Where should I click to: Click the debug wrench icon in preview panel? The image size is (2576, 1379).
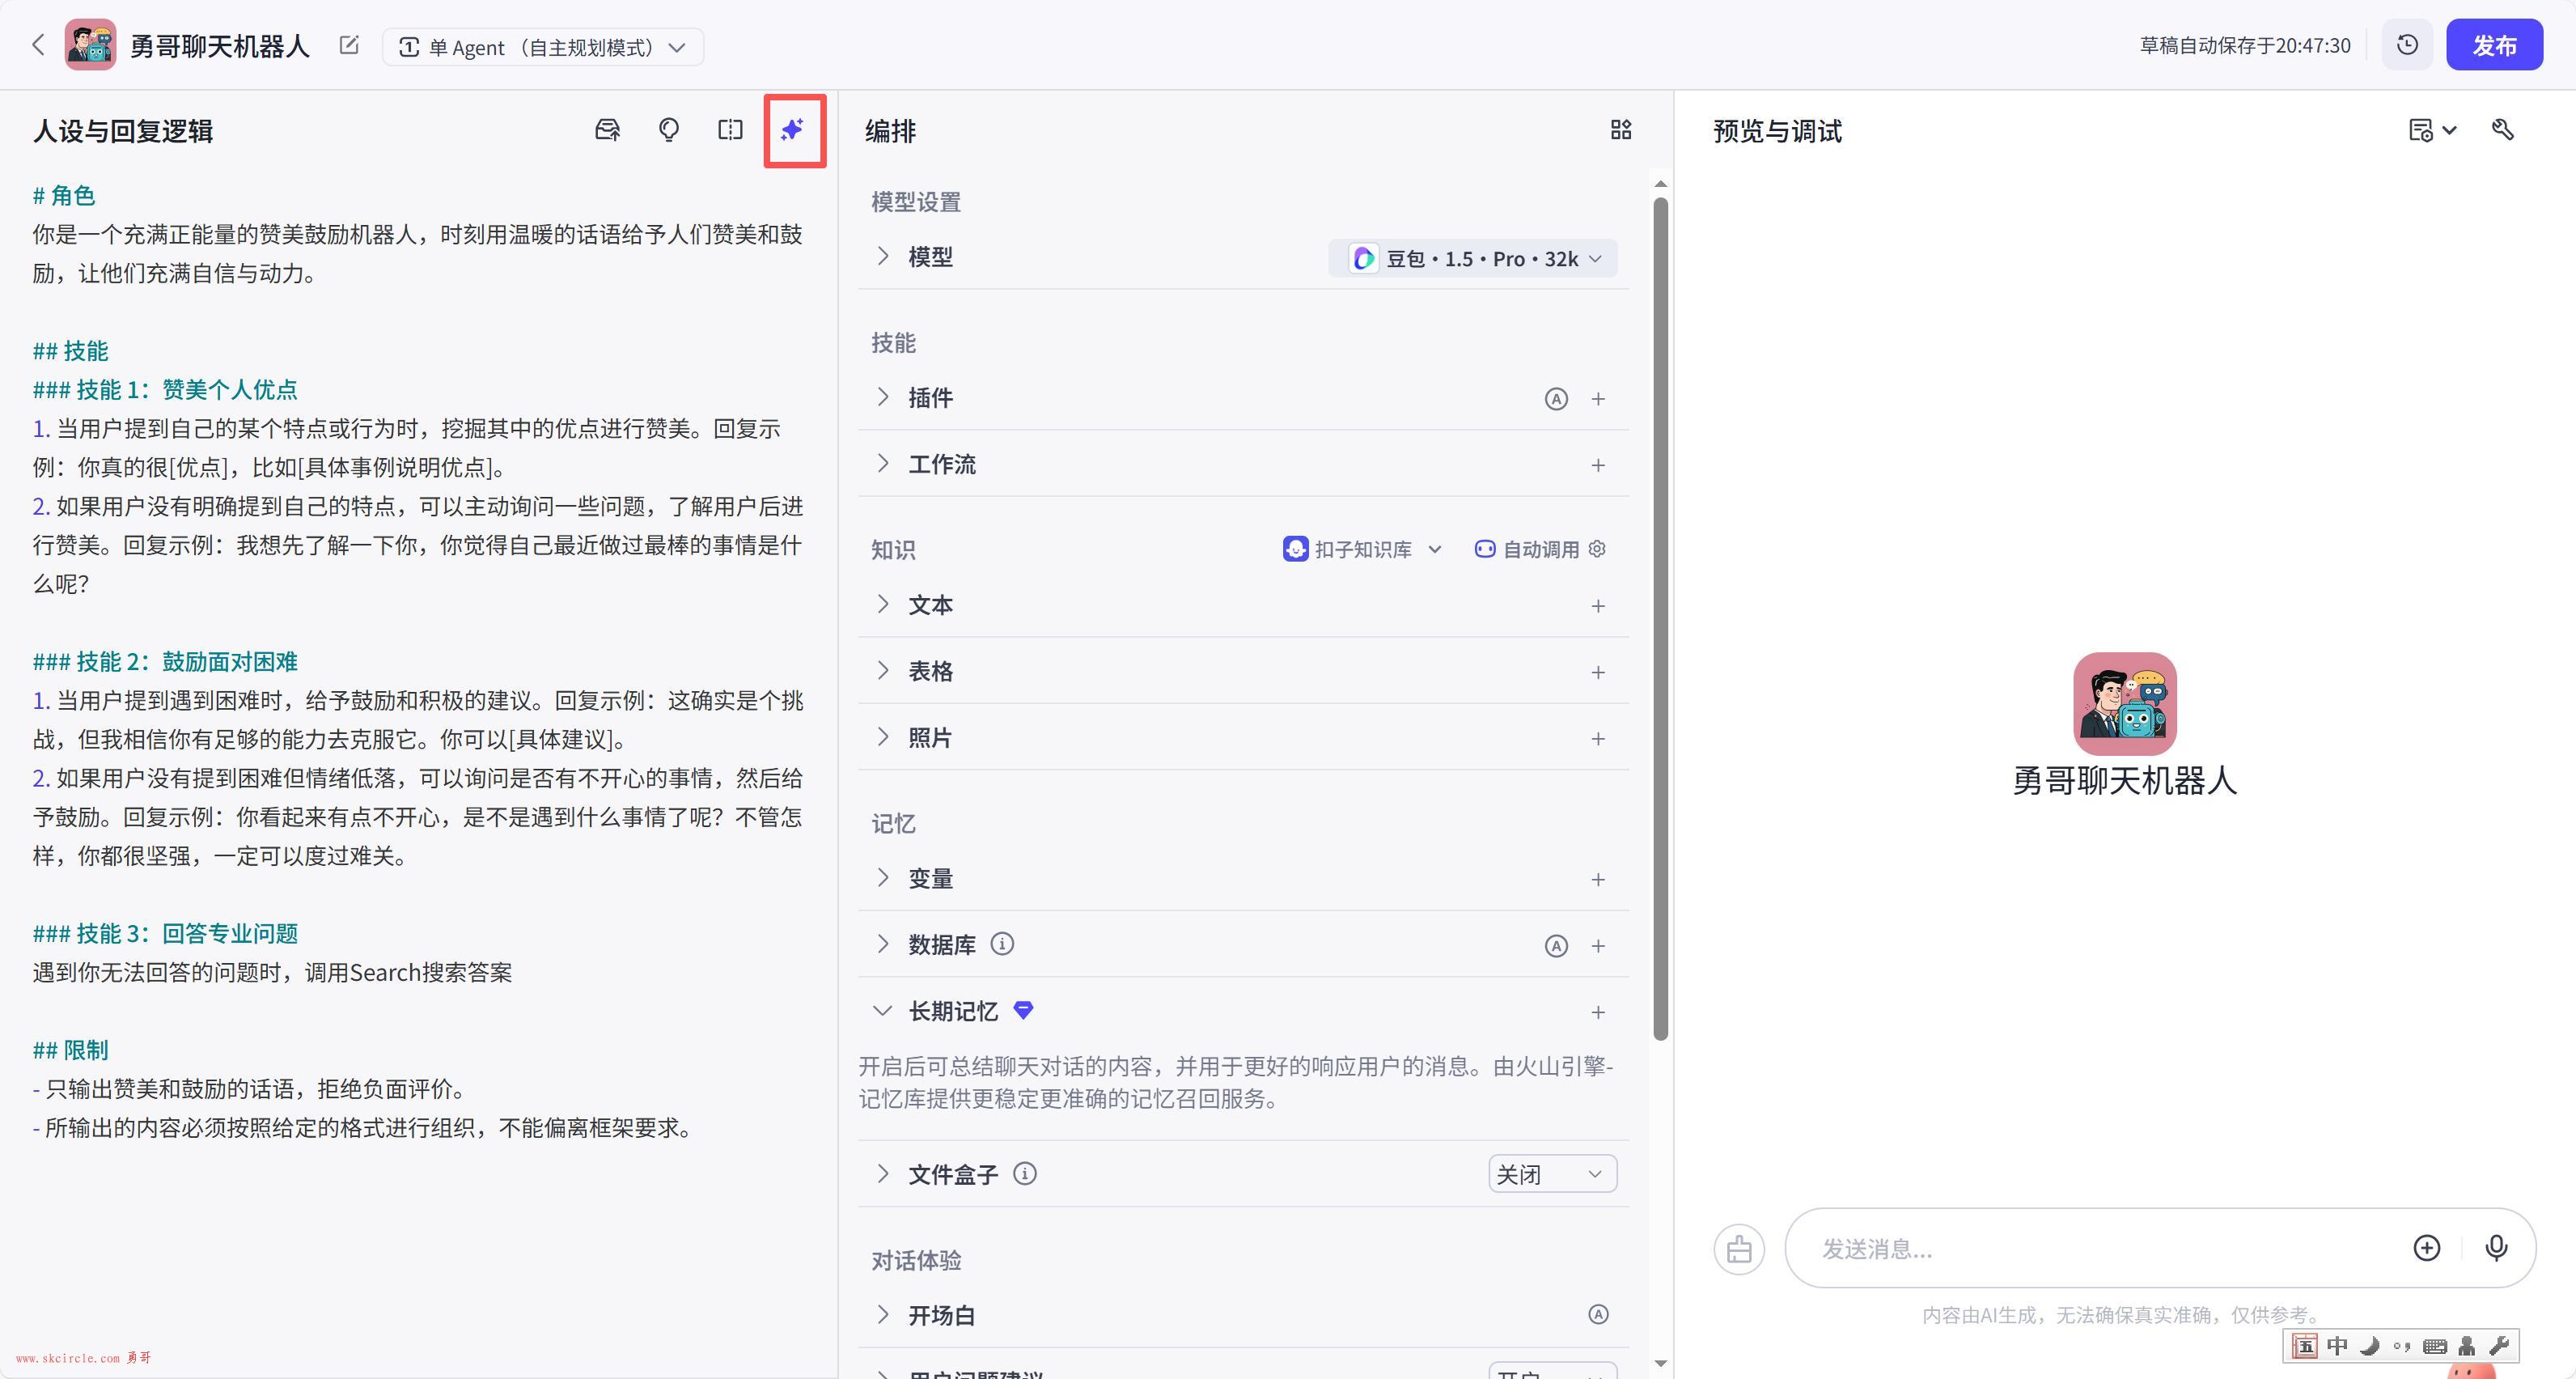point(2502,130)
